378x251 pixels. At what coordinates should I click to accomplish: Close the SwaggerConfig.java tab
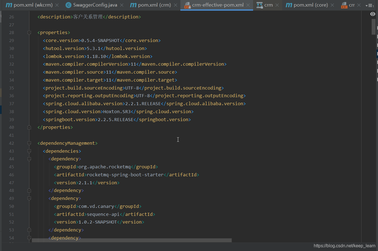click(x=122, y=5)
